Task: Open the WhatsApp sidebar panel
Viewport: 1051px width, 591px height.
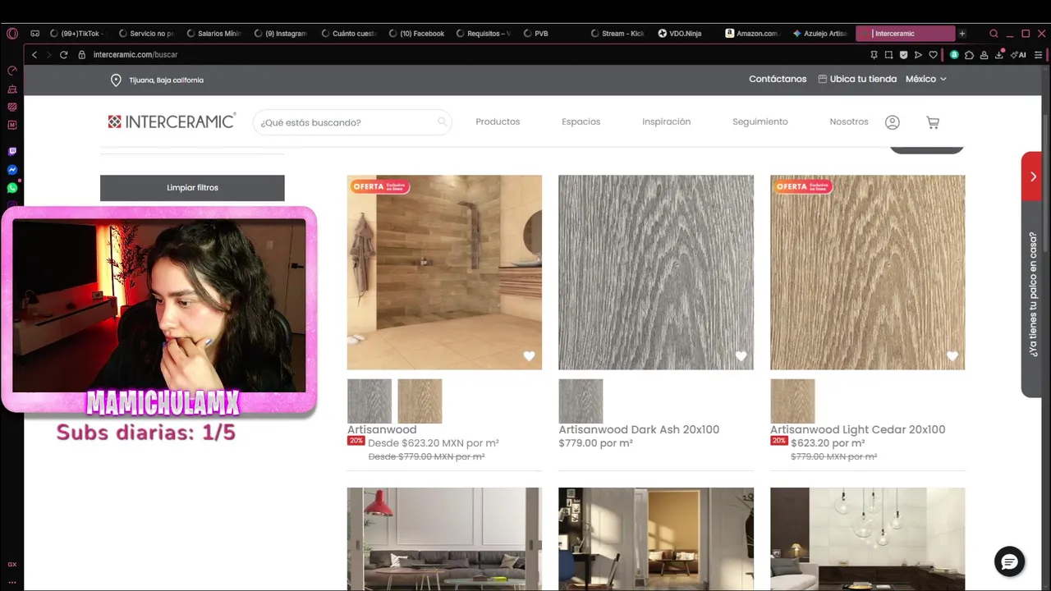Action: tap(12, 188)
